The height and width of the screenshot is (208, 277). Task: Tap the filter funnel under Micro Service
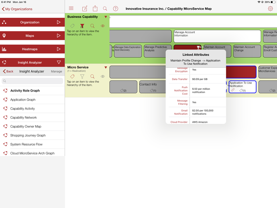tap(82, 77)
